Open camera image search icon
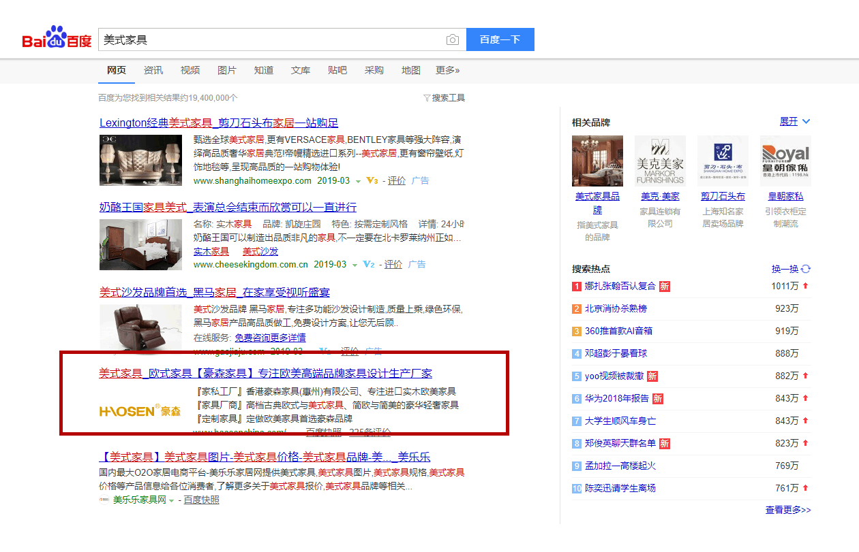Screen dimensions: 859x552 pyautogui.click(x=452, y=39)
